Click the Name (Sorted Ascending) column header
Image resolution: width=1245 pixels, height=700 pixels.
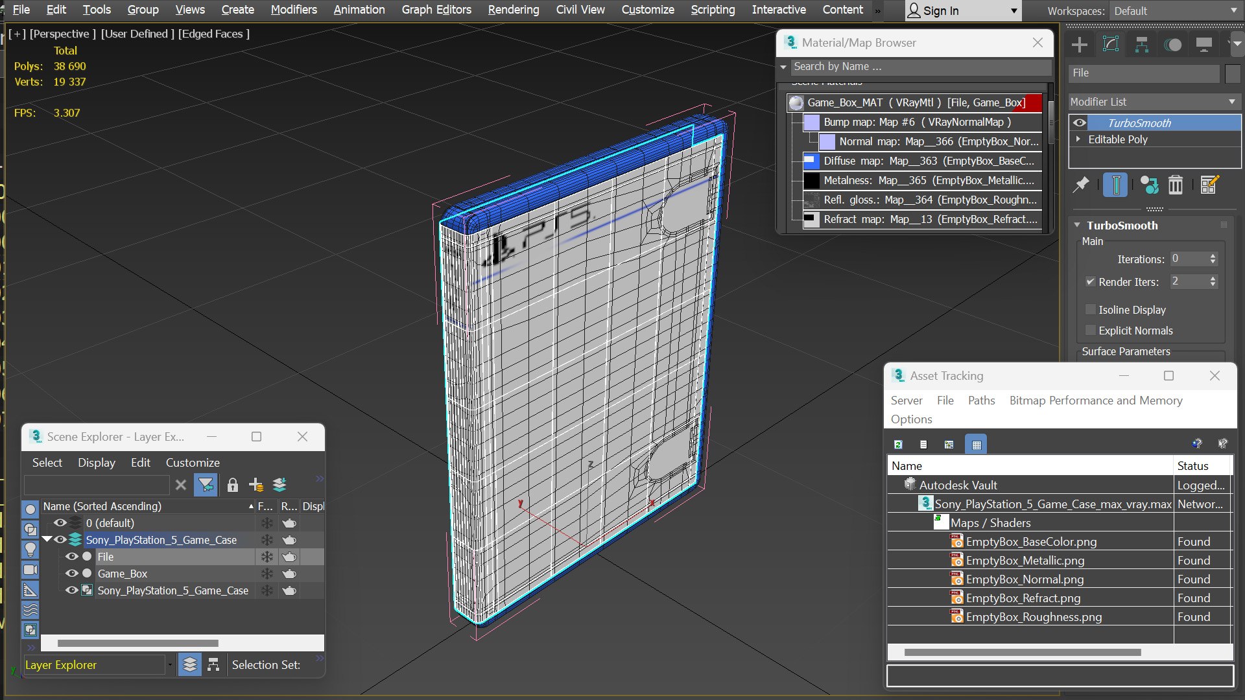[148, 506]
